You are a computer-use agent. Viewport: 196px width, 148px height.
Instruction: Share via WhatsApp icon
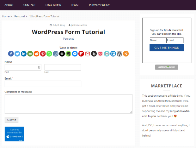coord(49,54)
